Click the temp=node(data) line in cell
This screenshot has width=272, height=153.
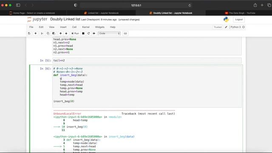coord(72,82)
